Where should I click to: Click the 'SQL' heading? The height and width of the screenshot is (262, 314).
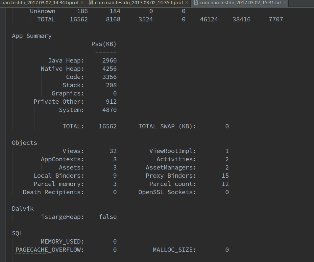(17, 233)
